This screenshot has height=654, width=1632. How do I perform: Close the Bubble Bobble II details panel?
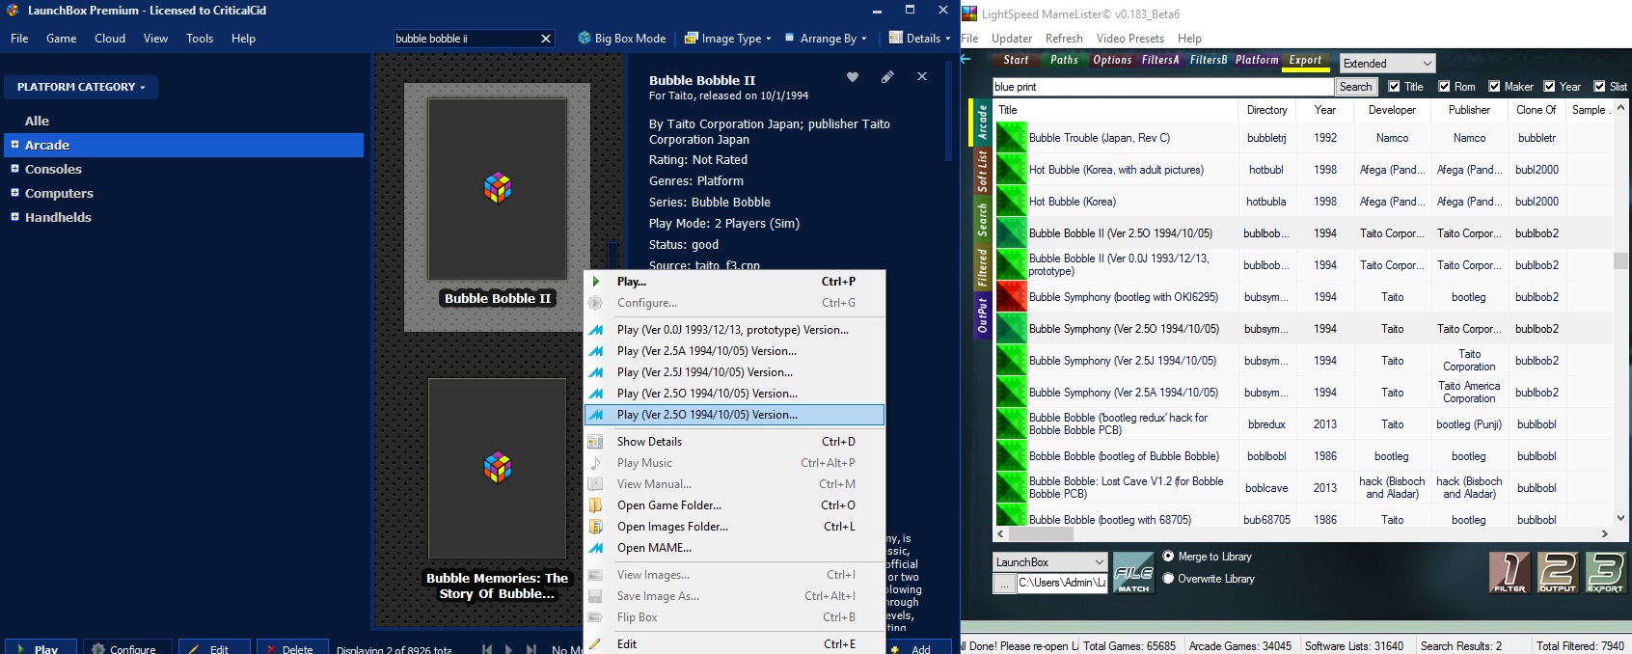coord(922,76)
